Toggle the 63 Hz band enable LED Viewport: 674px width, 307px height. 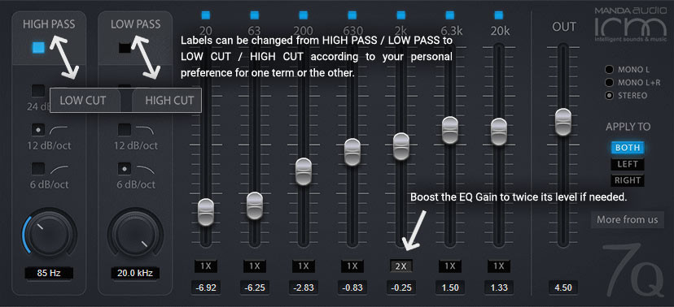coord(255,15)
